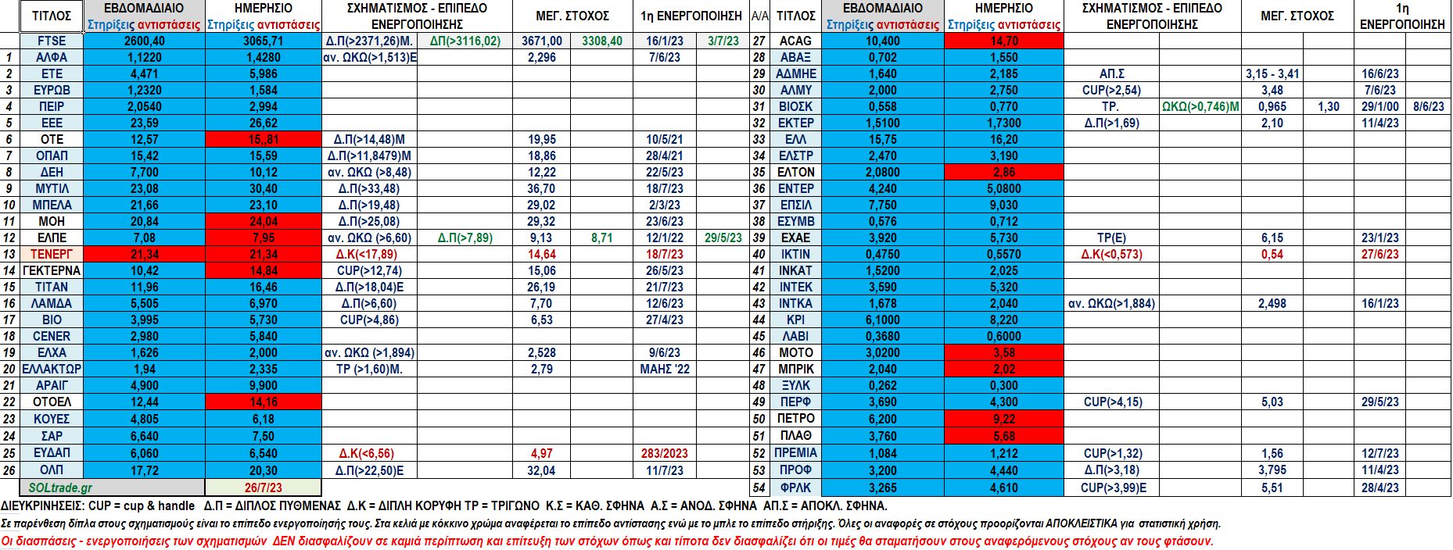The height and width of the screenshot is (550, 1453).
Task: Click the CUP>12,74) pattern for ΓΕΚΤΕΡΝΑ
Action: point(369,270)
